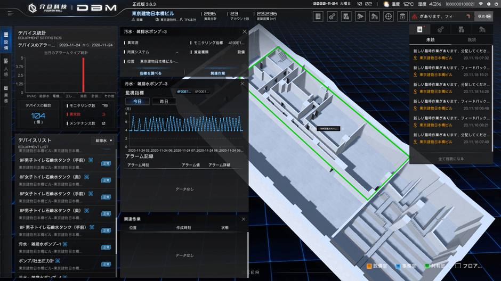Close the 関連作業 panel
Screen dimensions: 501x281
[243, 219]
